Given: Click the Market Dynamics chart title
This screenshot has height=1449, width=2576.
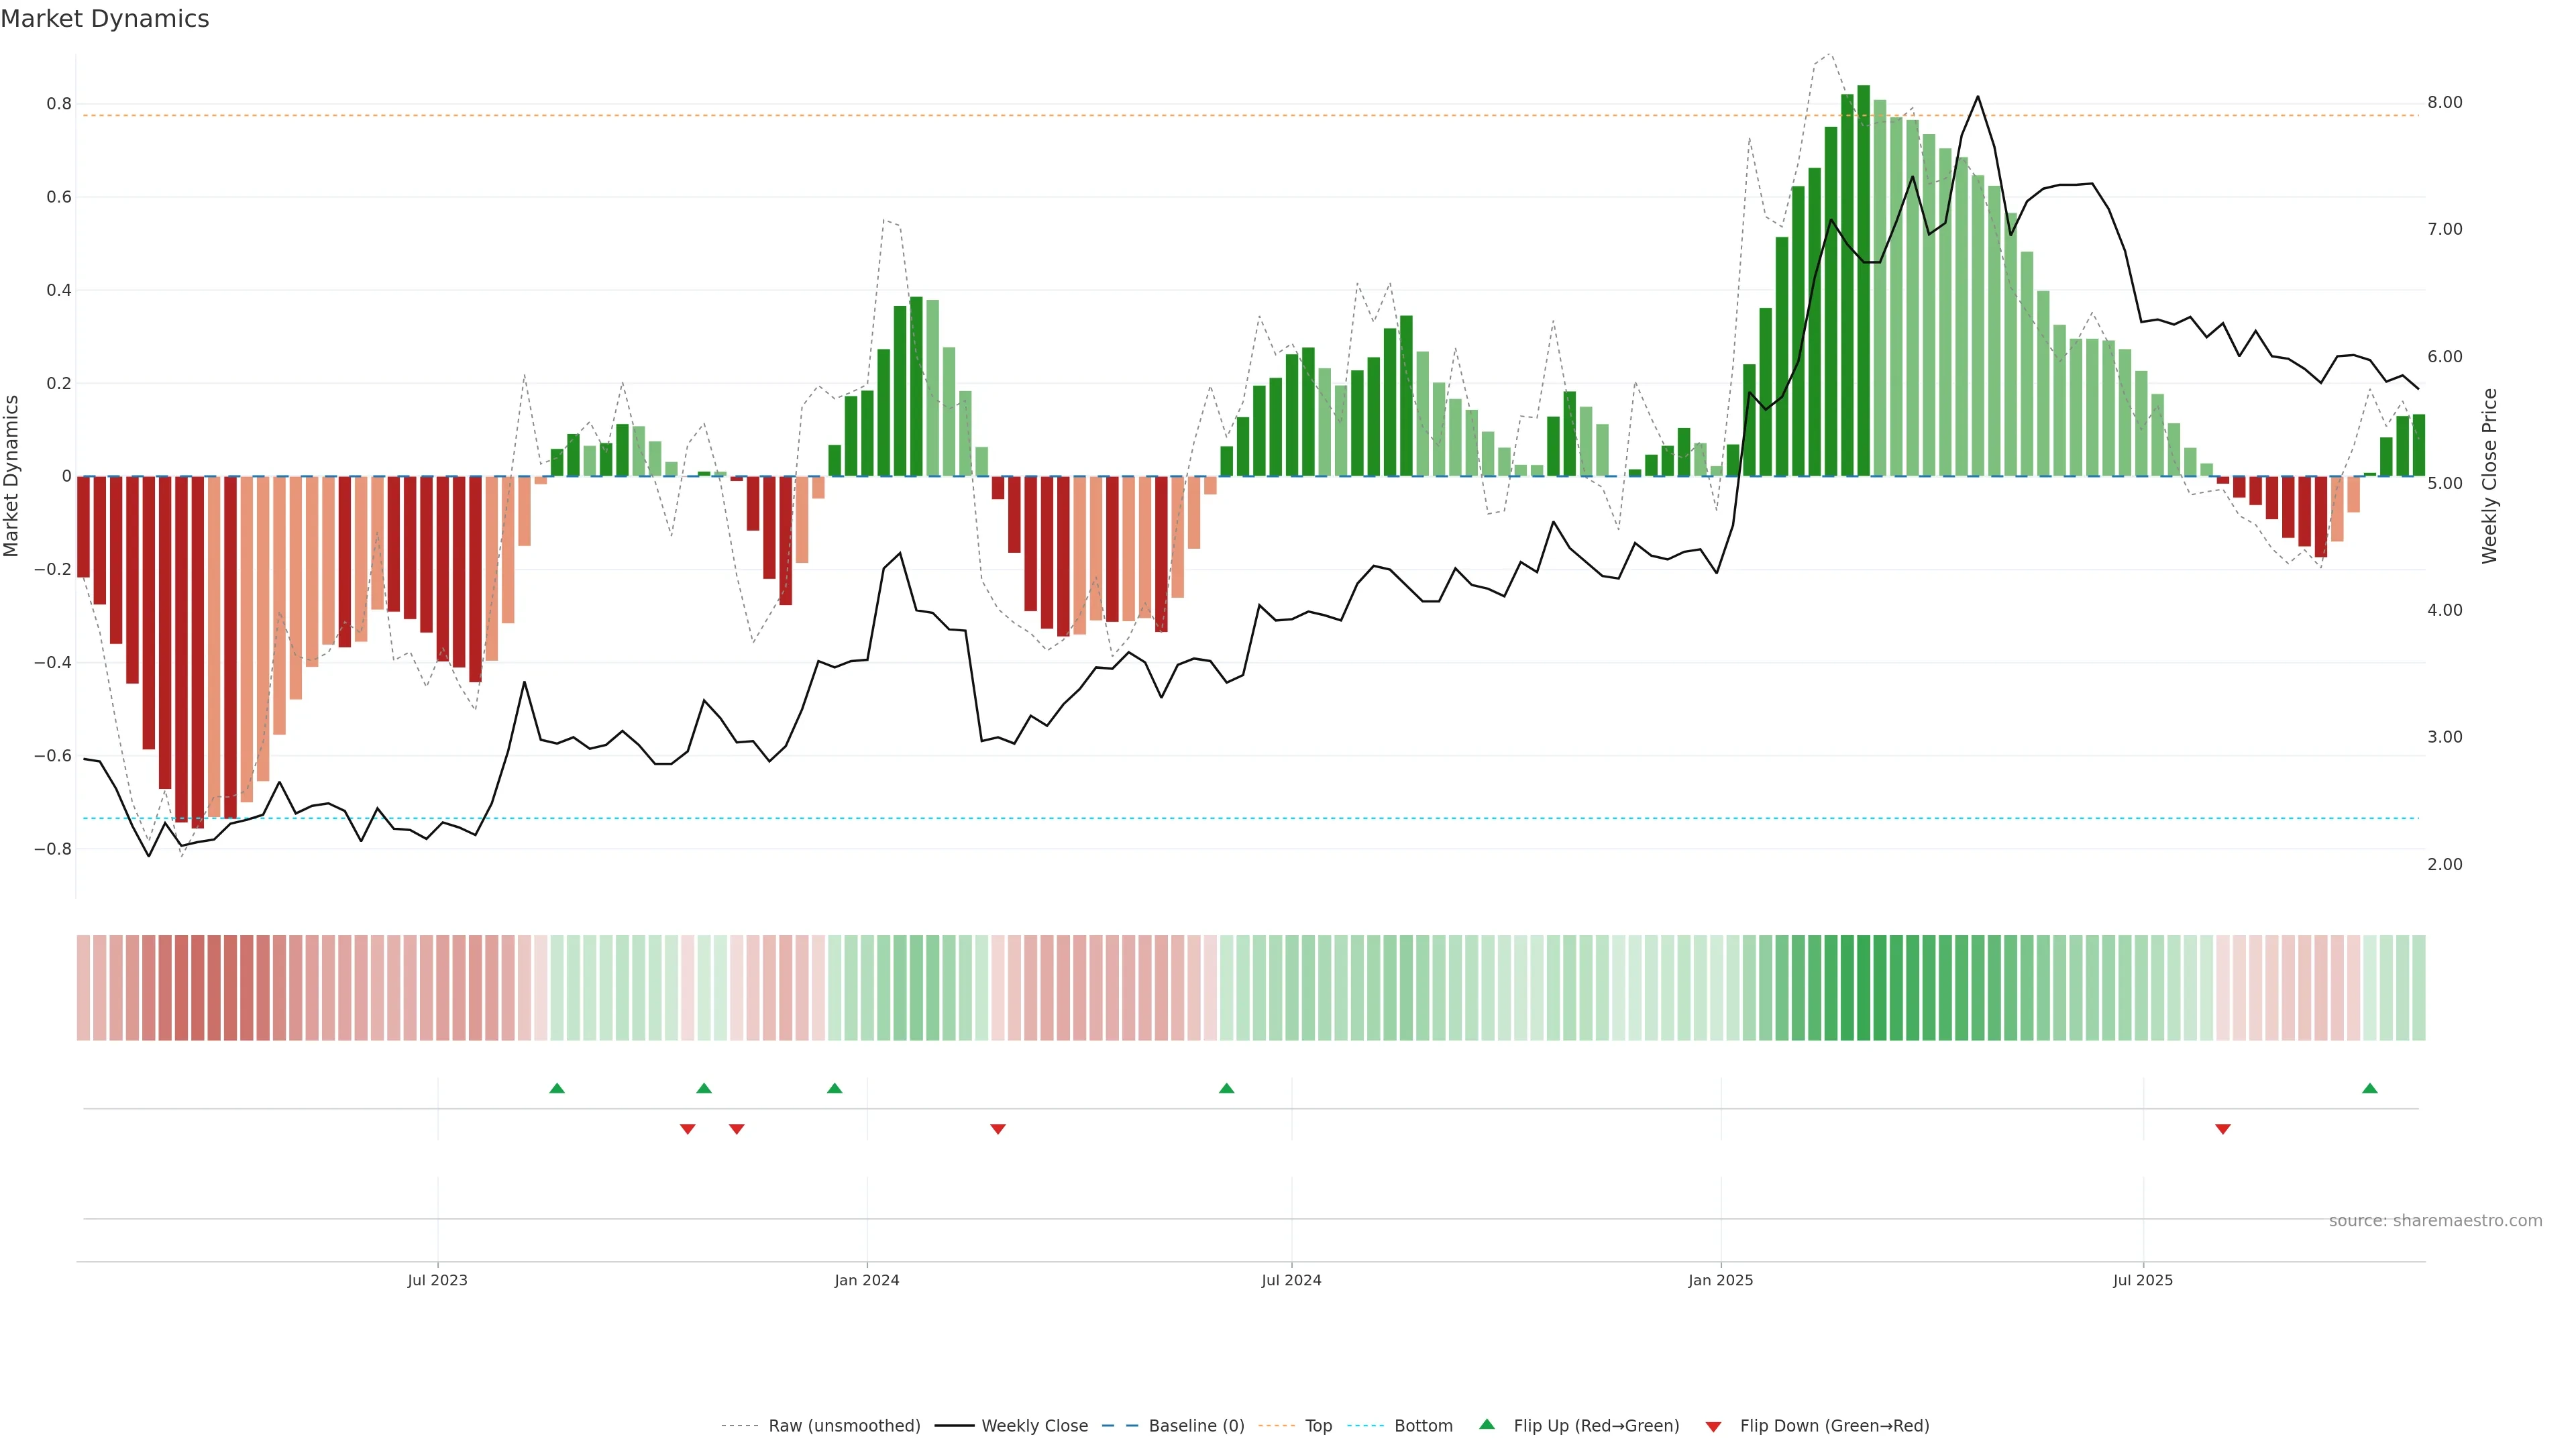Looking at the screenshot, I should (105, 19).
